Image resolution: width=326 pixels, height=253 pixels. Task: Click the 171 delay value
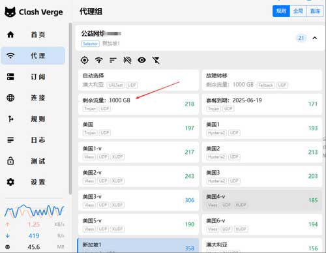point(313,104)
